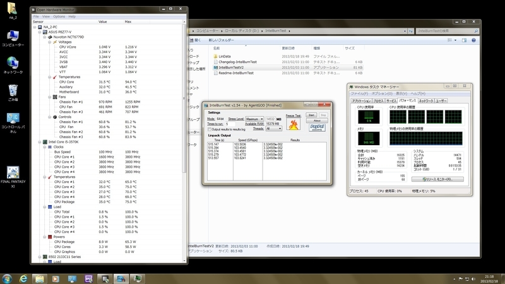Switch to the アプリケーション tab in Task Manager

tap(361, 101)
